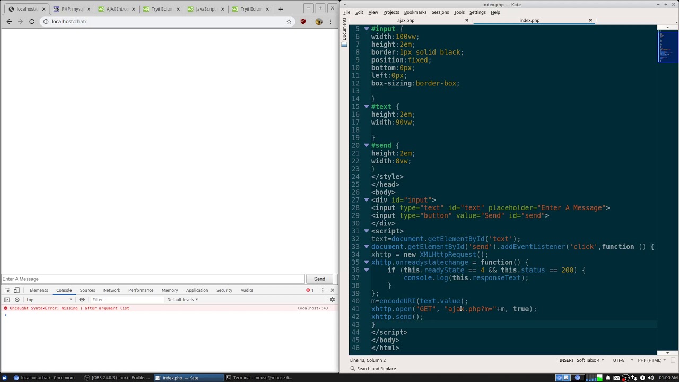Toggle the DevTools device toolbar

16,290
